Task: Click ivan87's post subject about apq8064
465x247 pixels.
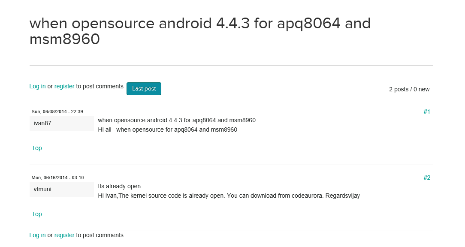Action: click(177, 120)
